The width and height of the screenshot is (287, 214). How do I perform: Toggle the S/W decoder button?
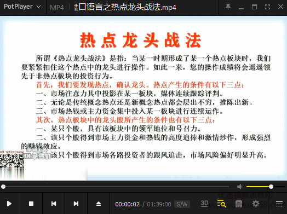tap(182, 204)
